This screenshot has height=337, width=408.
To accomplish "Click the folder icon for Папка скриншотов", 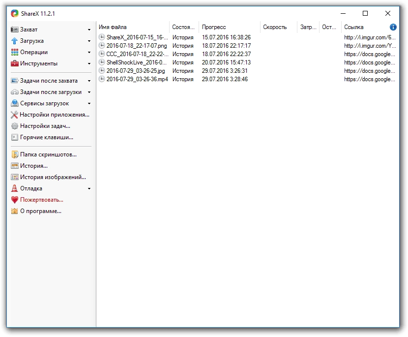I will pos(15,154).
